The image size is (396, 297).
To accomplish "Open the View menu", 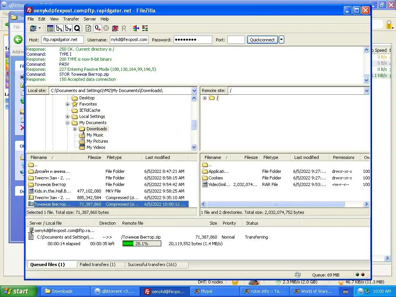I will click(54, 19).
